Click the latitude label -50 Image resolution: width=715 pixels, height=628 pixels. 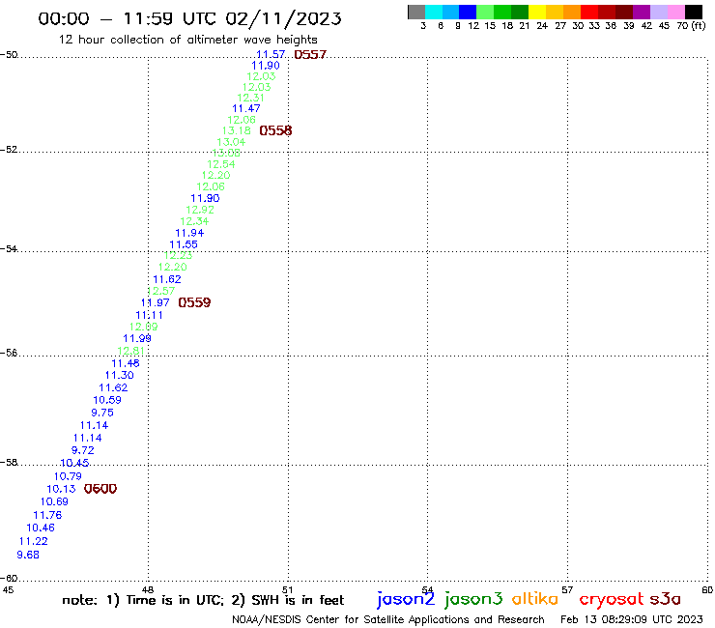click(9, 55)
